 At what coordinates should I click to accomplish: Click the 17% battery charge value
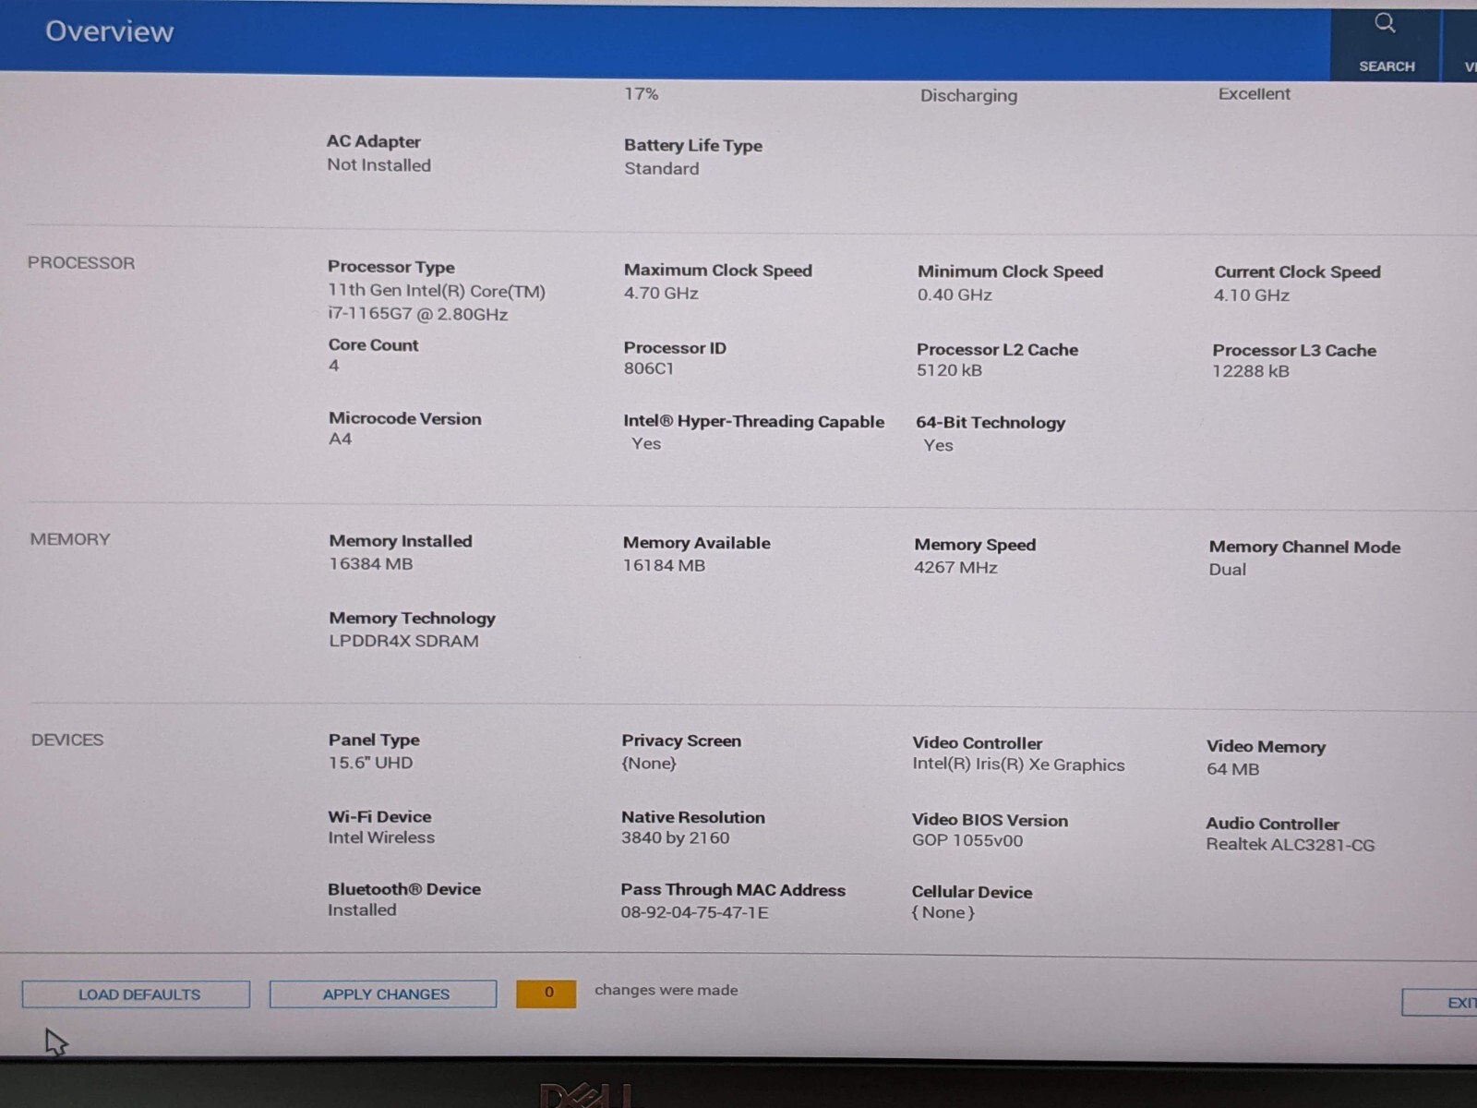(x=642, y=94)
